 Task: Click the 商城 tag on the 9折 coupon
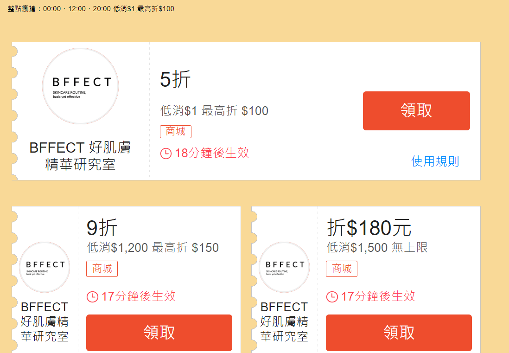click(x=102, y=269)
